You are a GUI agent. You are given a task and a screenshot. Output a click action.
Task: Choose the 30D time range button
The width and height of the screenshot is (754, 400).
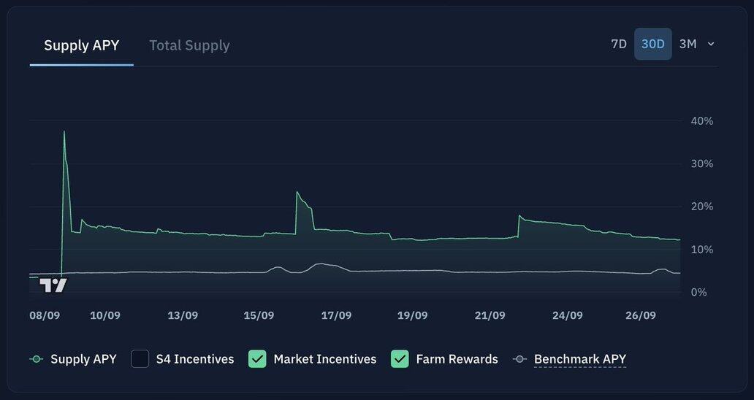coord(652,44)
